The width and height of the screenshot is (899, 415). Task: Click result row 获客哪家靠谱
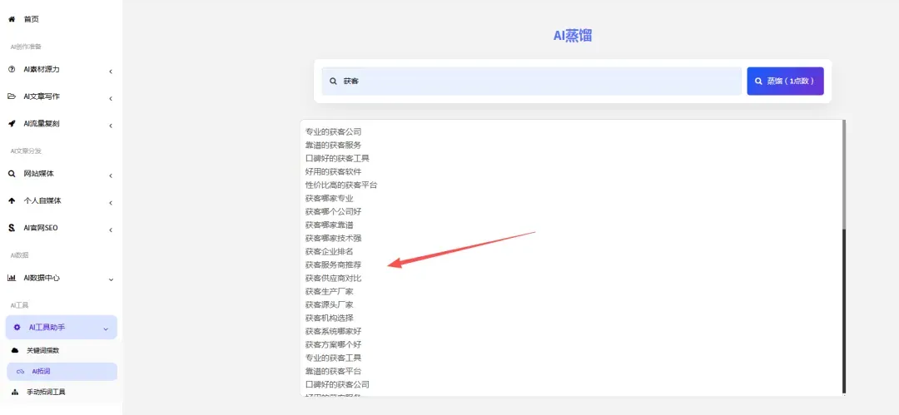[x=329, y=225]
